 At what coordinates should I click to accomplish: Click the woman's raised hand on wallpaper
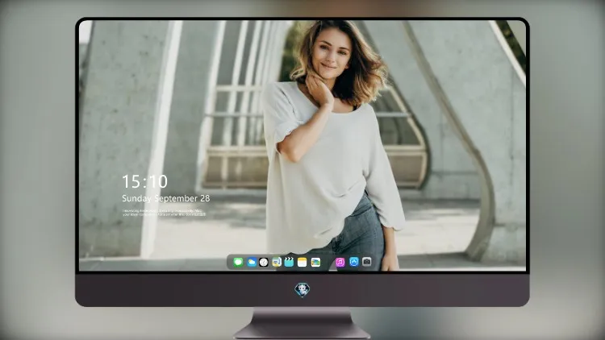pos(319,89)
